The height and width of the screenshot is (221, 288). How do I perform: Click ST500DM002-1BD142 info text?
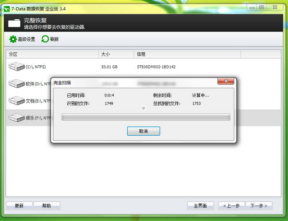[156, 67]
